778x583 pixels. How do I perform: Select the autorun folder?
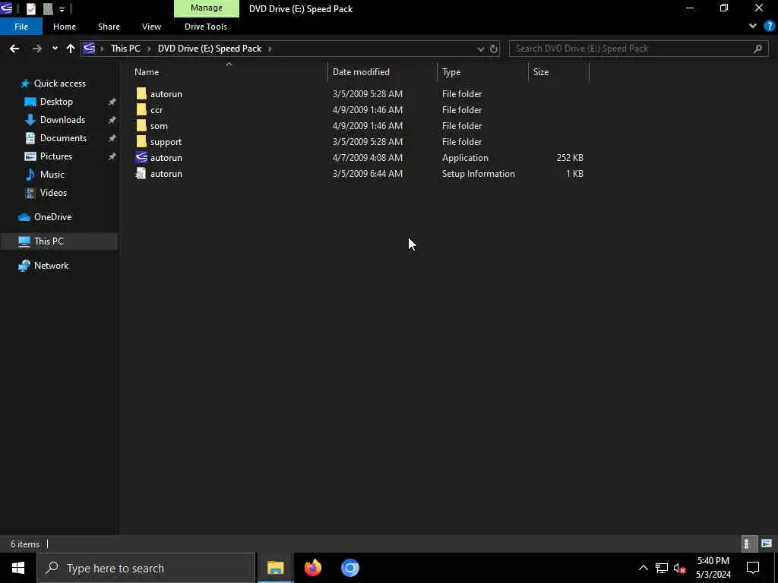[166, 93]
